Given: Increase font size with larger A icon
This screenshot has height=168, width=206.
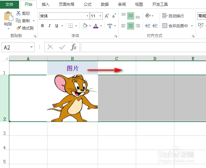Looking at the screenshot, I should pyautogui.click(x=107, y=16).
